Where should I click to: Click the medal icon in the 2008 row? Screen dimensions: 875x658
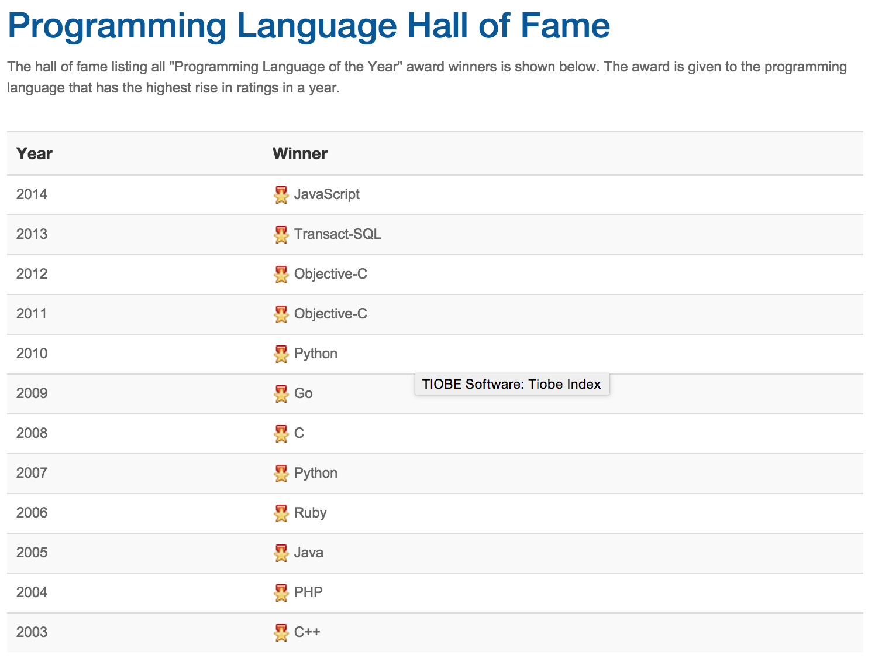pos(281,434)
